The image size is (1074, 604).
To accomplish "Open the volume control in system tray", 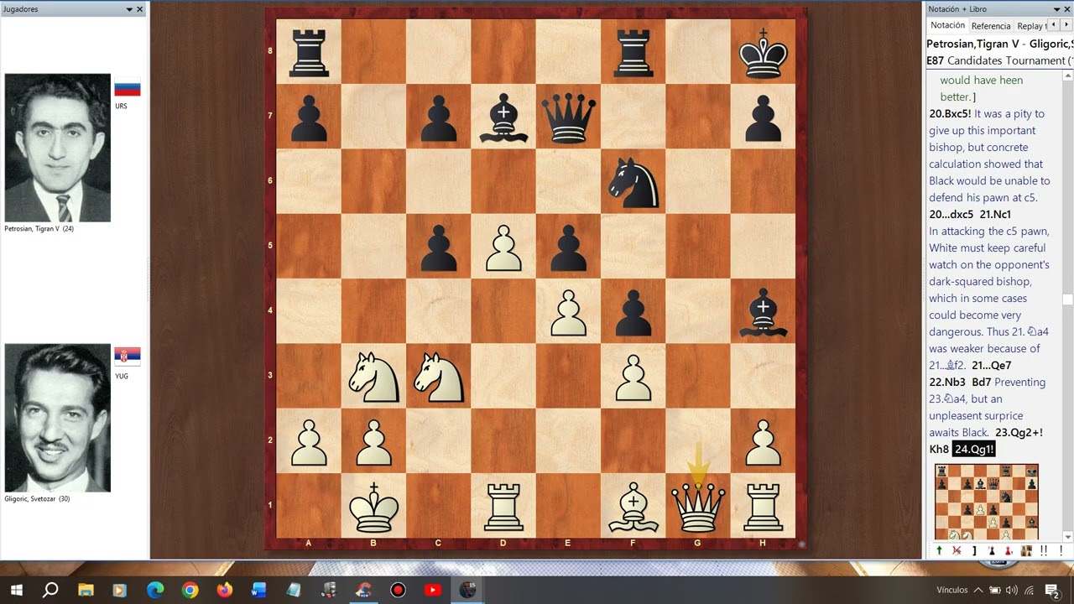I will pyautogui.click(x=1011, y=590).
